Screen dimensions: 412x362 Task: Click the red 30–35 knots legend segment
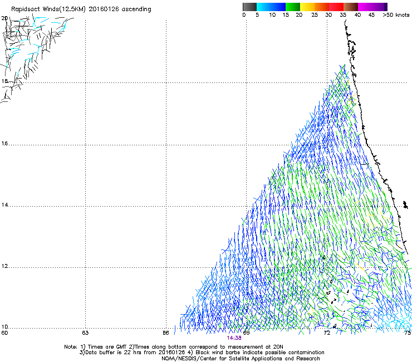[x=336, y=7]
